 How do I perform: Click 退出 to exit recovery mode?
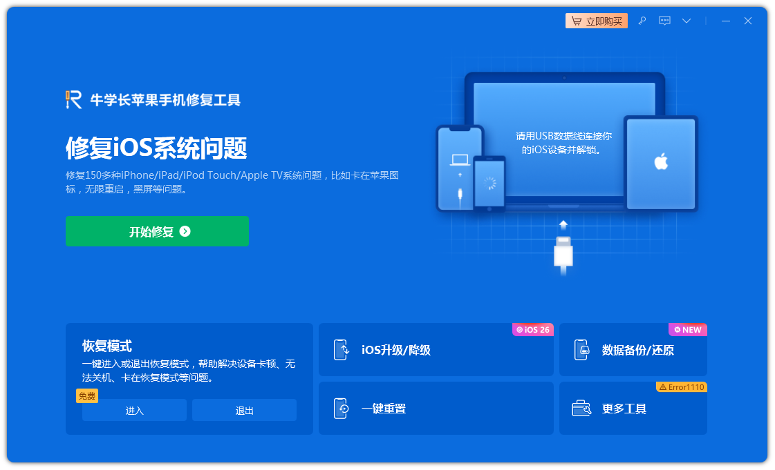(x=244, y=411)
